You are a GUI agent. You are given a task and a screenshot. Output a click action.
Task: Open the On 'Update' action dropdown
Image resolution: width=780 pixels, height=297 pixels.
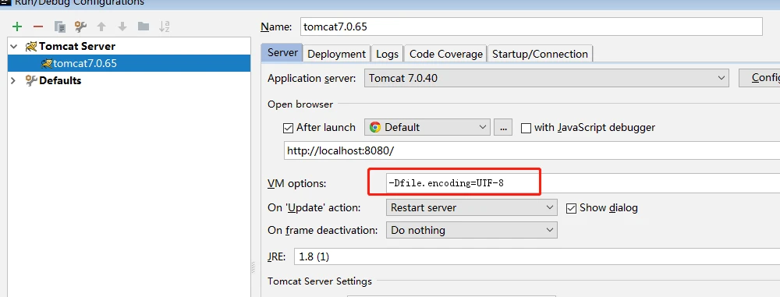pos(472,207)
